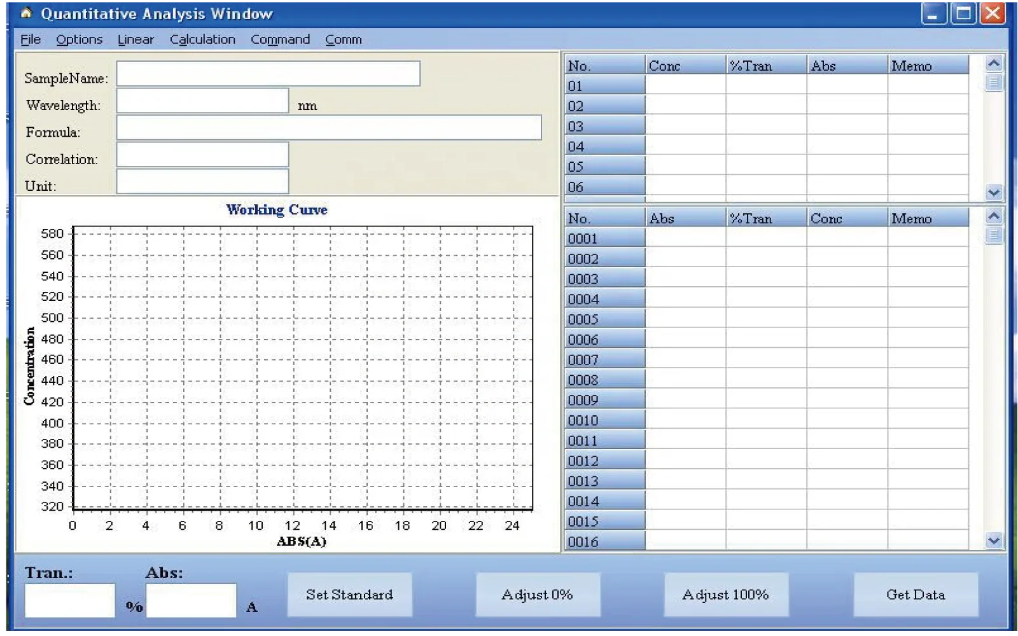Click up arrow of standards table scrollbar
This screenshot has width=1018, height=636.
[993, 63]
